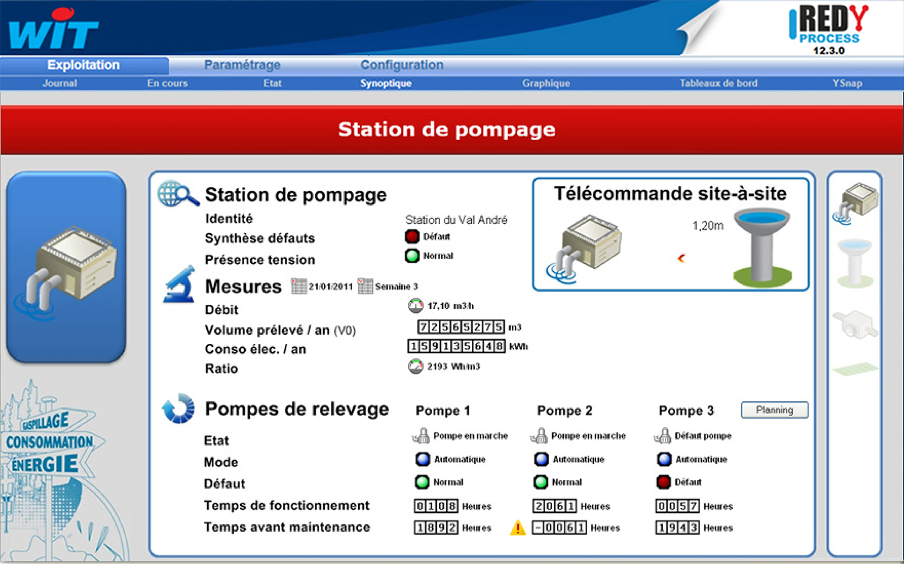
Task: Select the green field sidebar icon
Action: [855, 369]
